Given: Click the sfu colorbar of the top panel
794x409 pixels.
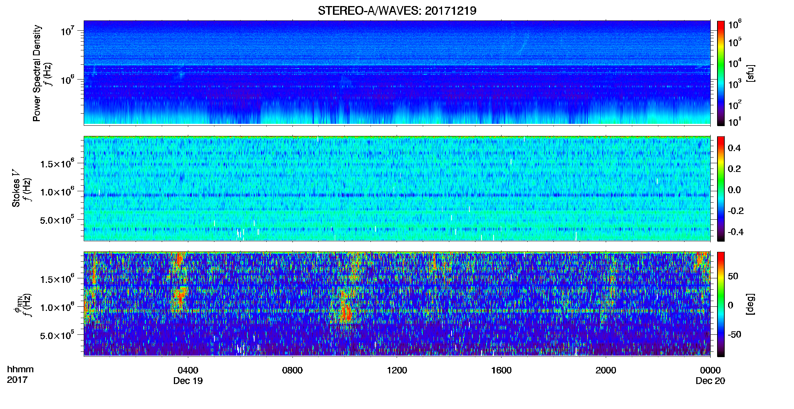Looking at the screenshot, I should tap(721, 73).
